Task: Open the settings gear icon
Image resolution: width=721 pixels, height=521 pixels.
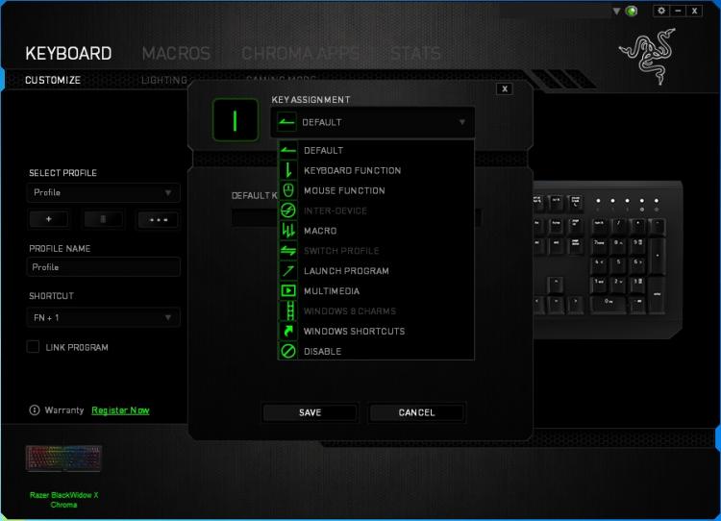Action: pos(661,11)
